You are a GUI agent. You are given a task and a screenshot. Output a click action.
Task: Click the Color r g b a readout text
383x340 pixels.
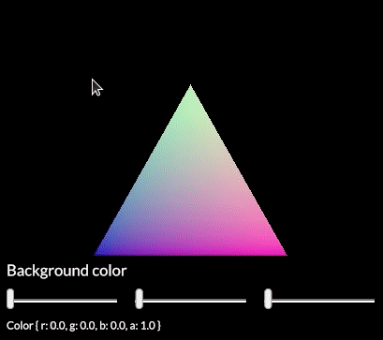(x=83, y=326)
